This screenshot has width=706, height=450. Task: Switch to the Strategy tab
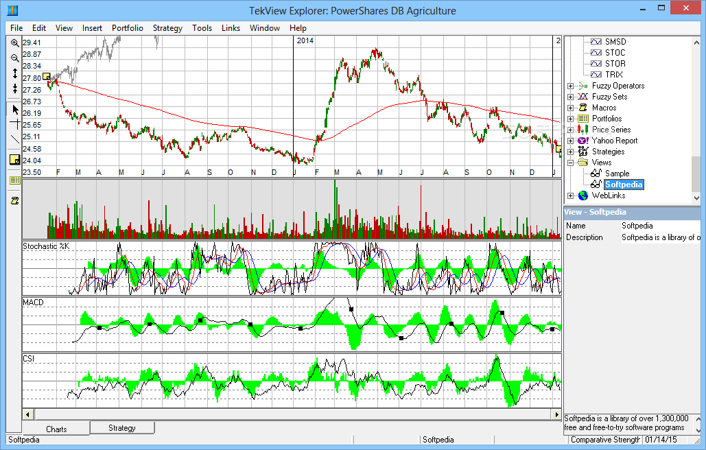pyautogui.click(x=122, y=427)
